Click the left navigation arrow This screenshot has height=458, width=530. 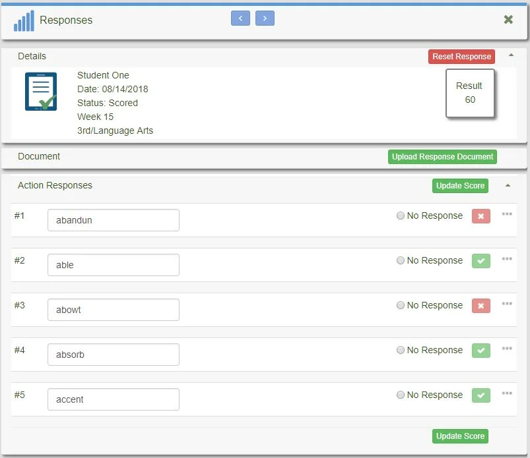coord(241,18)
